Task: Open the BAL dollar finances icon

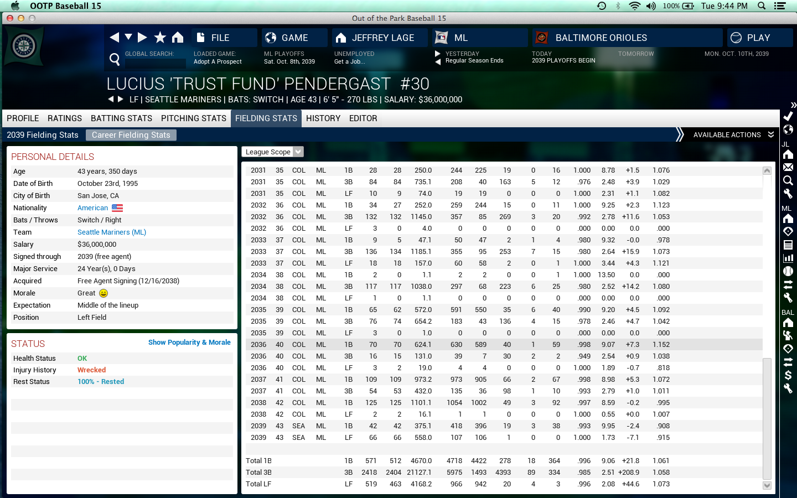Action: click(x=788, y=375)
